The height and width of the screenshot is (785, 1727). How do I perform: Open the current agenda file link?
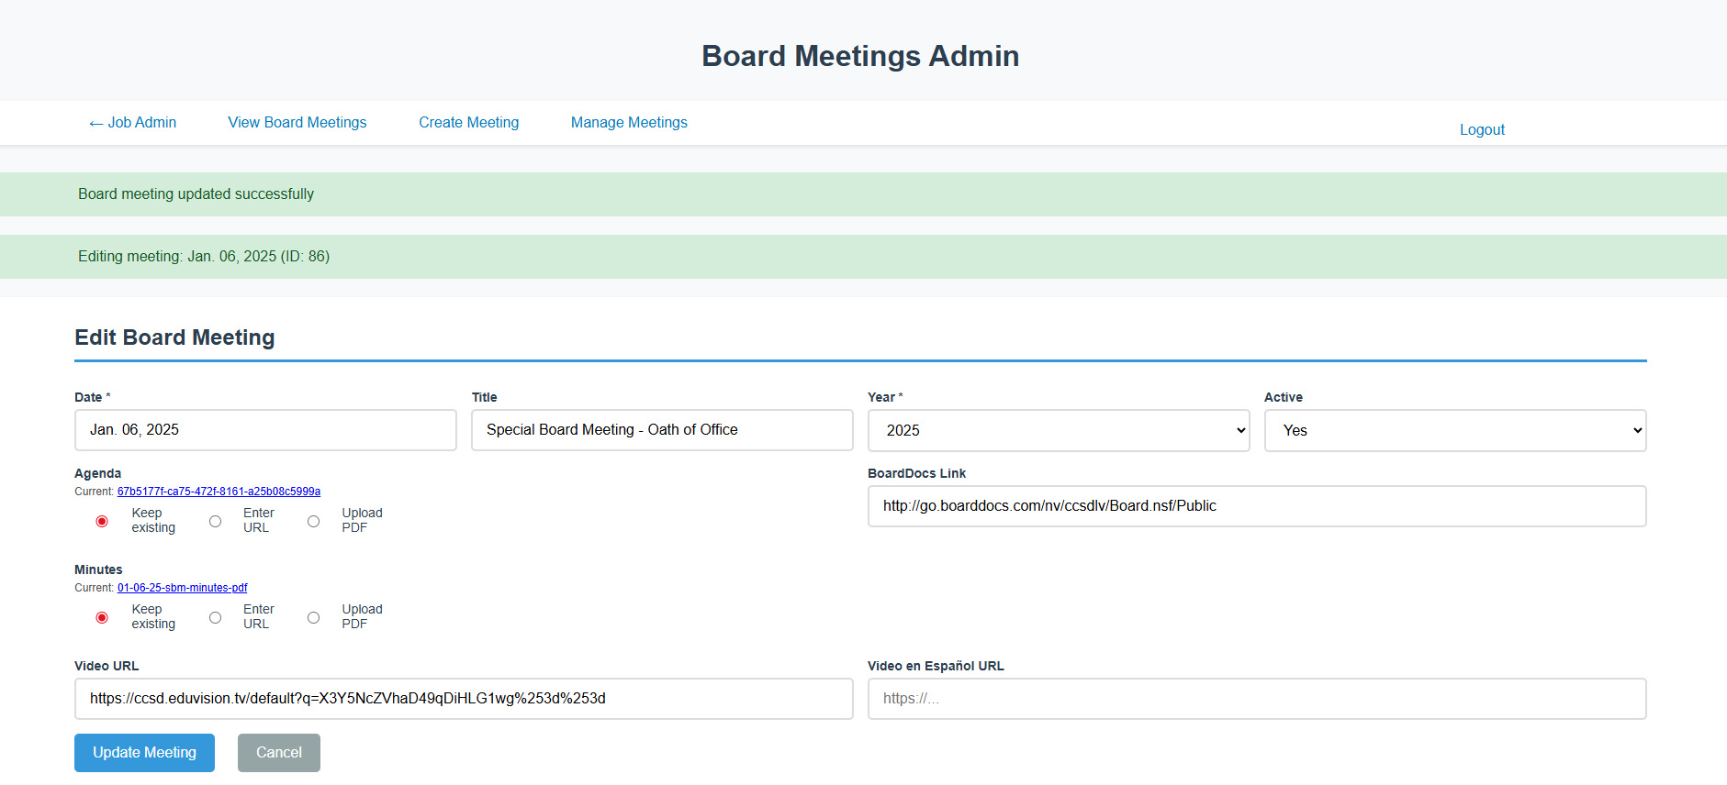219,492
